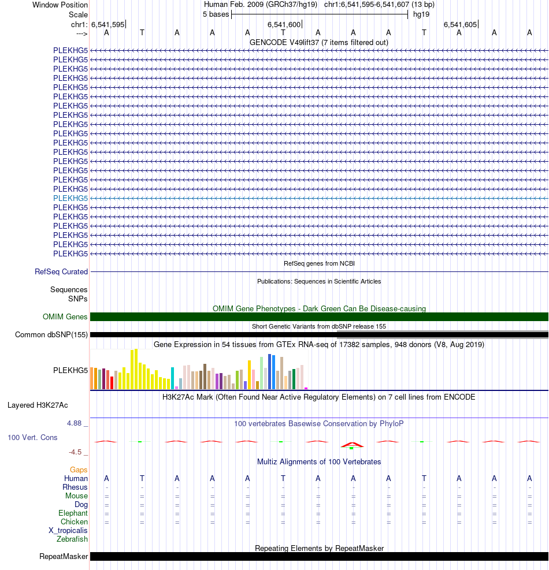Screen dimensions: 549x570
Task: Select the Human alignment row label
Action: [76, 478]
